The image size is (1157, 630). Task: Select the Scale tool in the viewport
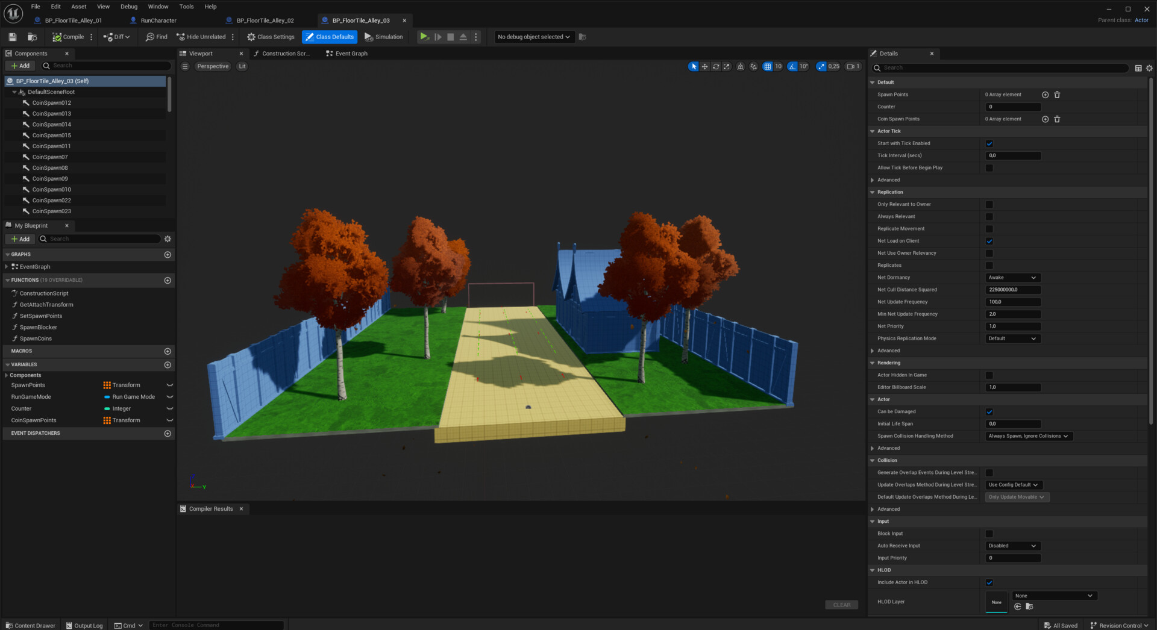click(x=727, y=66)
